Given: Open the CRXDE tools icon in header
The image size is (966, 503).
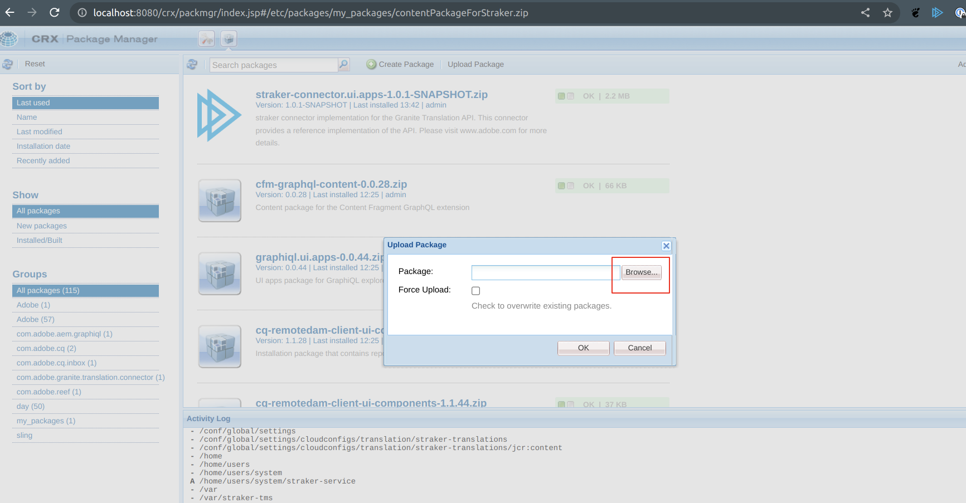Looking at the screenshot, I should (207, 39).
